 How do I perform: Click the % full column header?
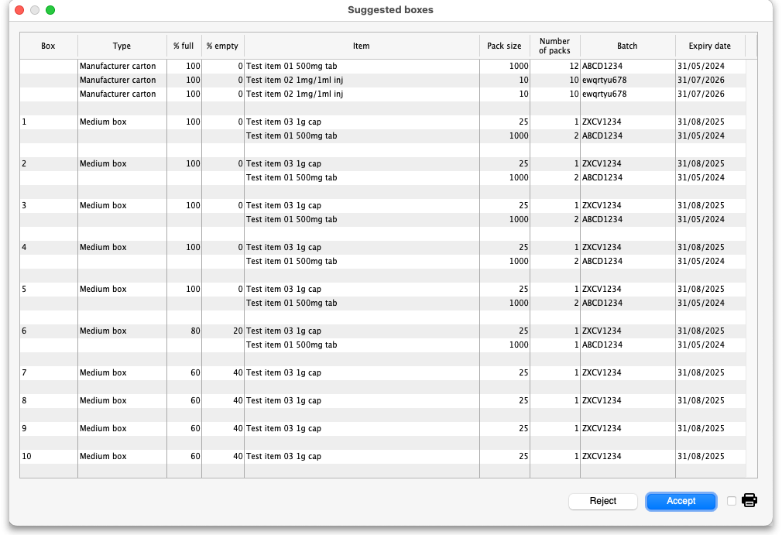(x=183, y=46)
